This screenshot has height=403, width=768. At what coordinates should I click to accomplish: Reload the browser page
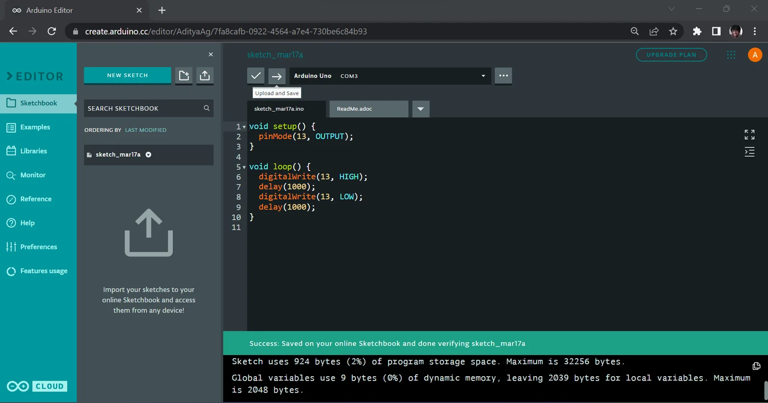coord(52,31)
